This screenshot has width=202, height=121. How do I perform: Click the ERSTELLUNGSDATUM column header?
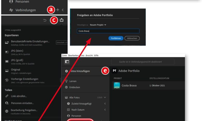(x=159, y=78)
